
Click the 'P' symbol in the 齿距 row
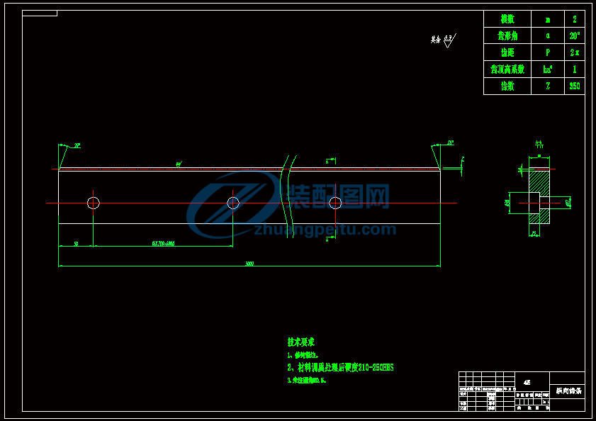pos(548,52)
